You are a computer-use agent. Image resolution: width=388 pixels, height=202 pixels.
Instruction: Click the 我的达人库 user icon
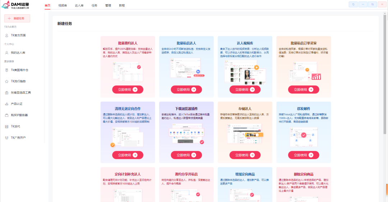(7, 53)
